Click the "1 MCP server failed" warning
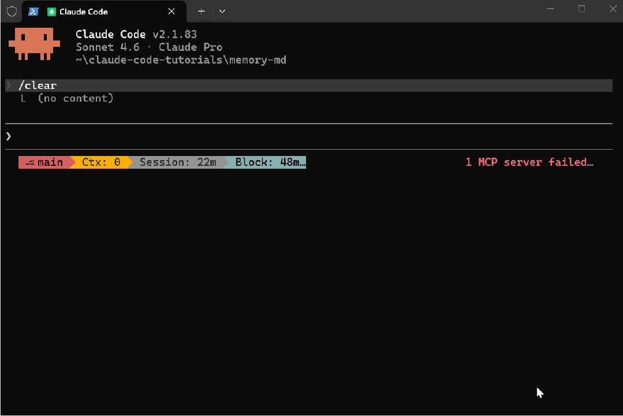The height and width of the screenshot is (416, 623). point(529,162)
